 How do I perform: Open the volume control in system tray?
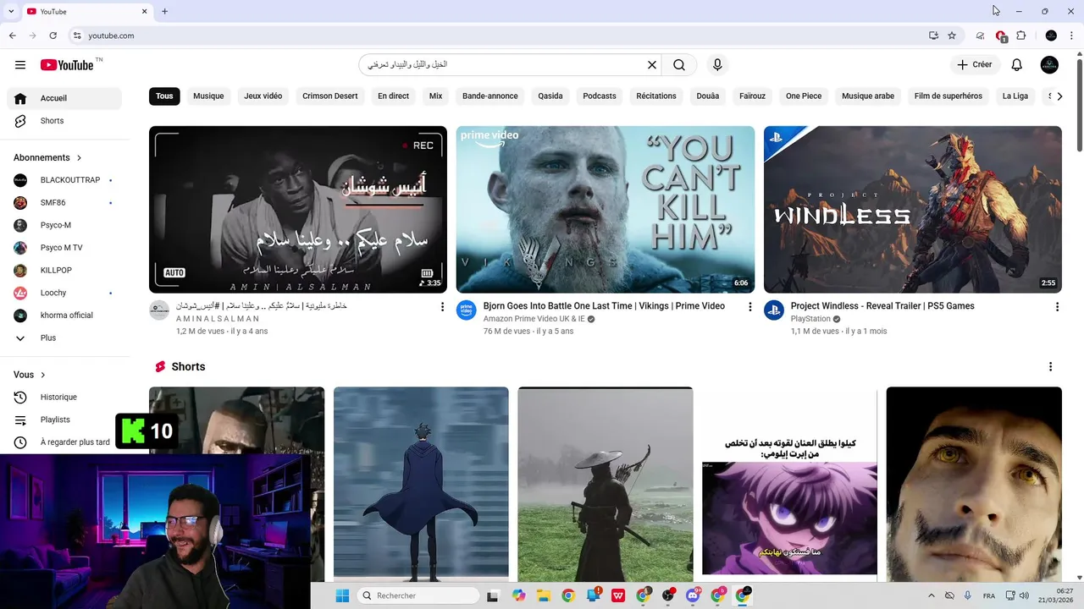coord(1025,595)
